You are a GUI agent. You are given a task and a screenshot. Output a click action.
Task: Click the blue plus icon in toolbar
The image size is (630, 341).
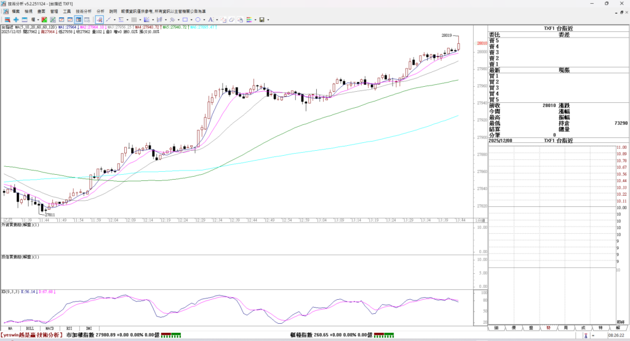click(16, 20)
